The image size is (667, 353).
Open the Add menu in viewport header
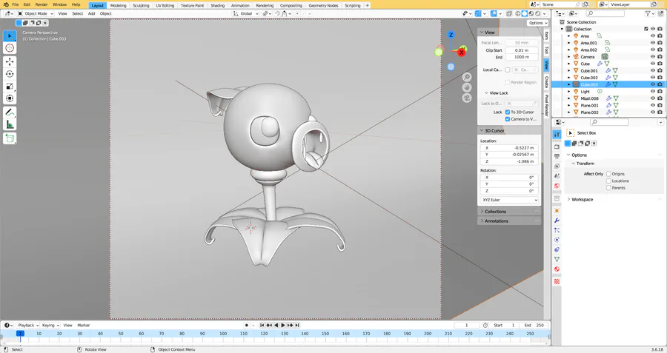tap(91, 13)
